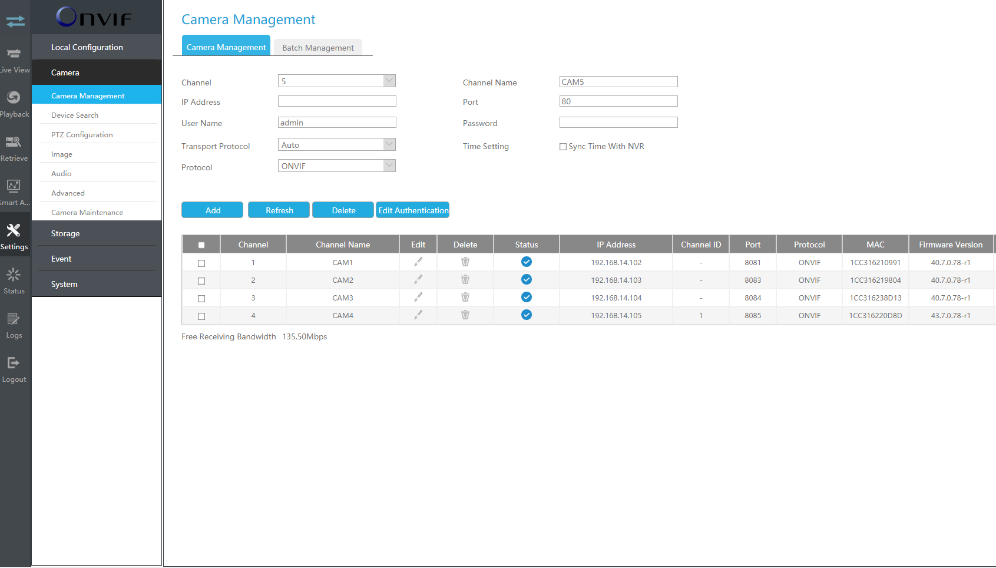Screen dimensions: 996x568
Task: Delete CAM1 using its trash icon
Action: pos(465,262)
